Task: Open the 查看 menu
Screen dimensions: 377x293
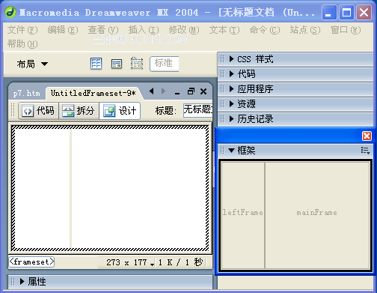Action: point(103,30)
